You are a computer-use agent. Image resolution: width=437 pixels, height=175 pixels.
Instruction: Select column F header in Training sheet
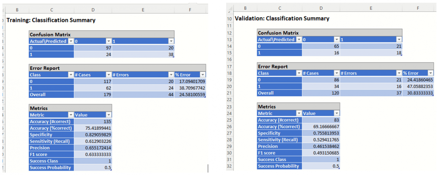coord(190,10)
